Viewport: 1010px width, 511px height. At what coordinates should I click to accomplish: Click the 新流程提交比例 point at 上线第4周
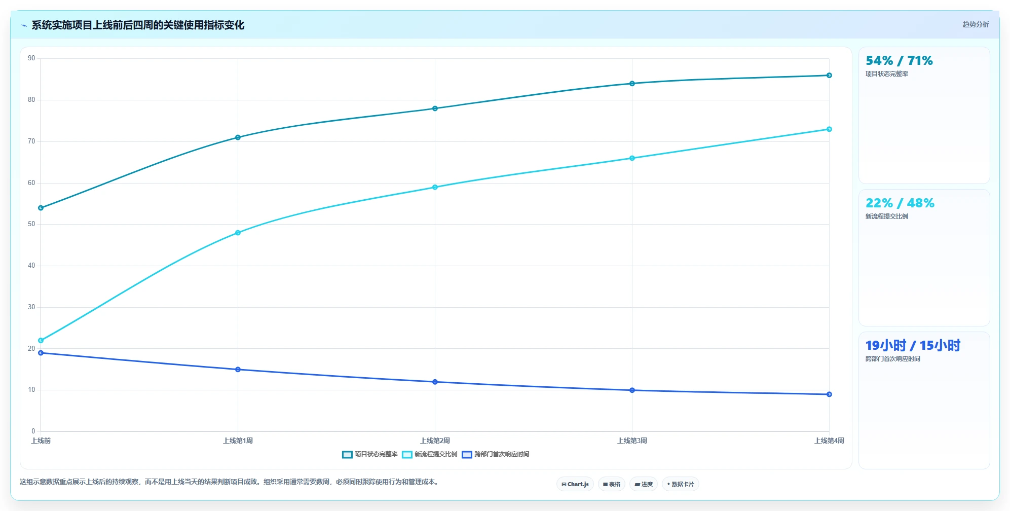829,129
